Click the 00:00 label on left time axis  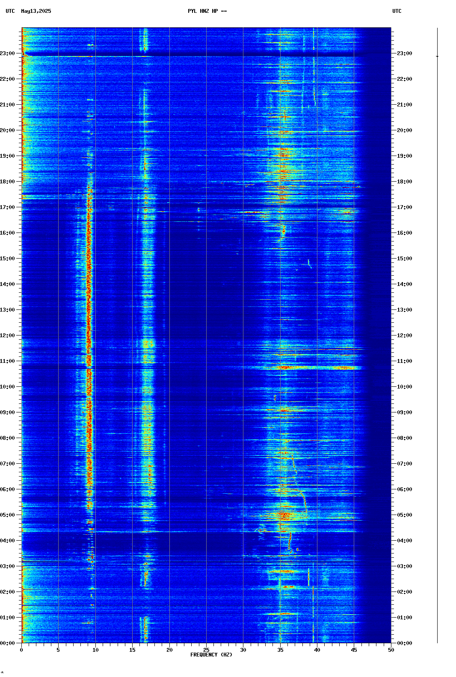7,643
